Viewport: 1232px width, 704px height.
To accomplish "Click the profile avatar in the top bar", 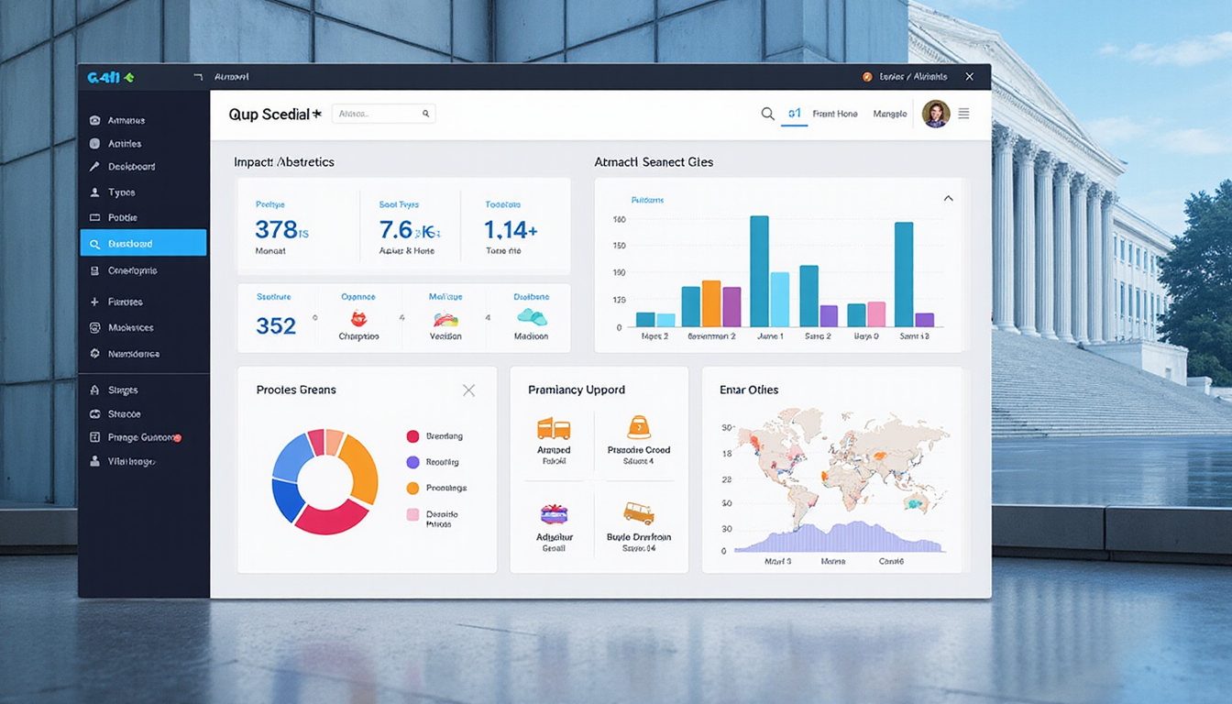I will pos(935,114).
